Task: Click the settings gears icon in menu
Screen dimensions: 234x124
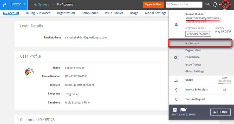Action: point(176,57)
